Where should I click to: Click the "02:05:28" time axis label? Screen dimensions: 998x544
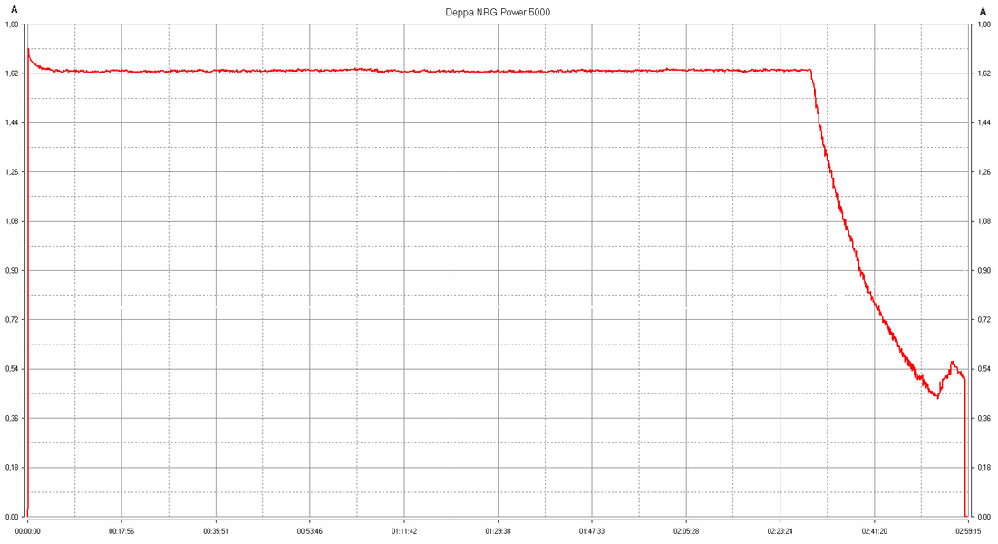[686, 530]
